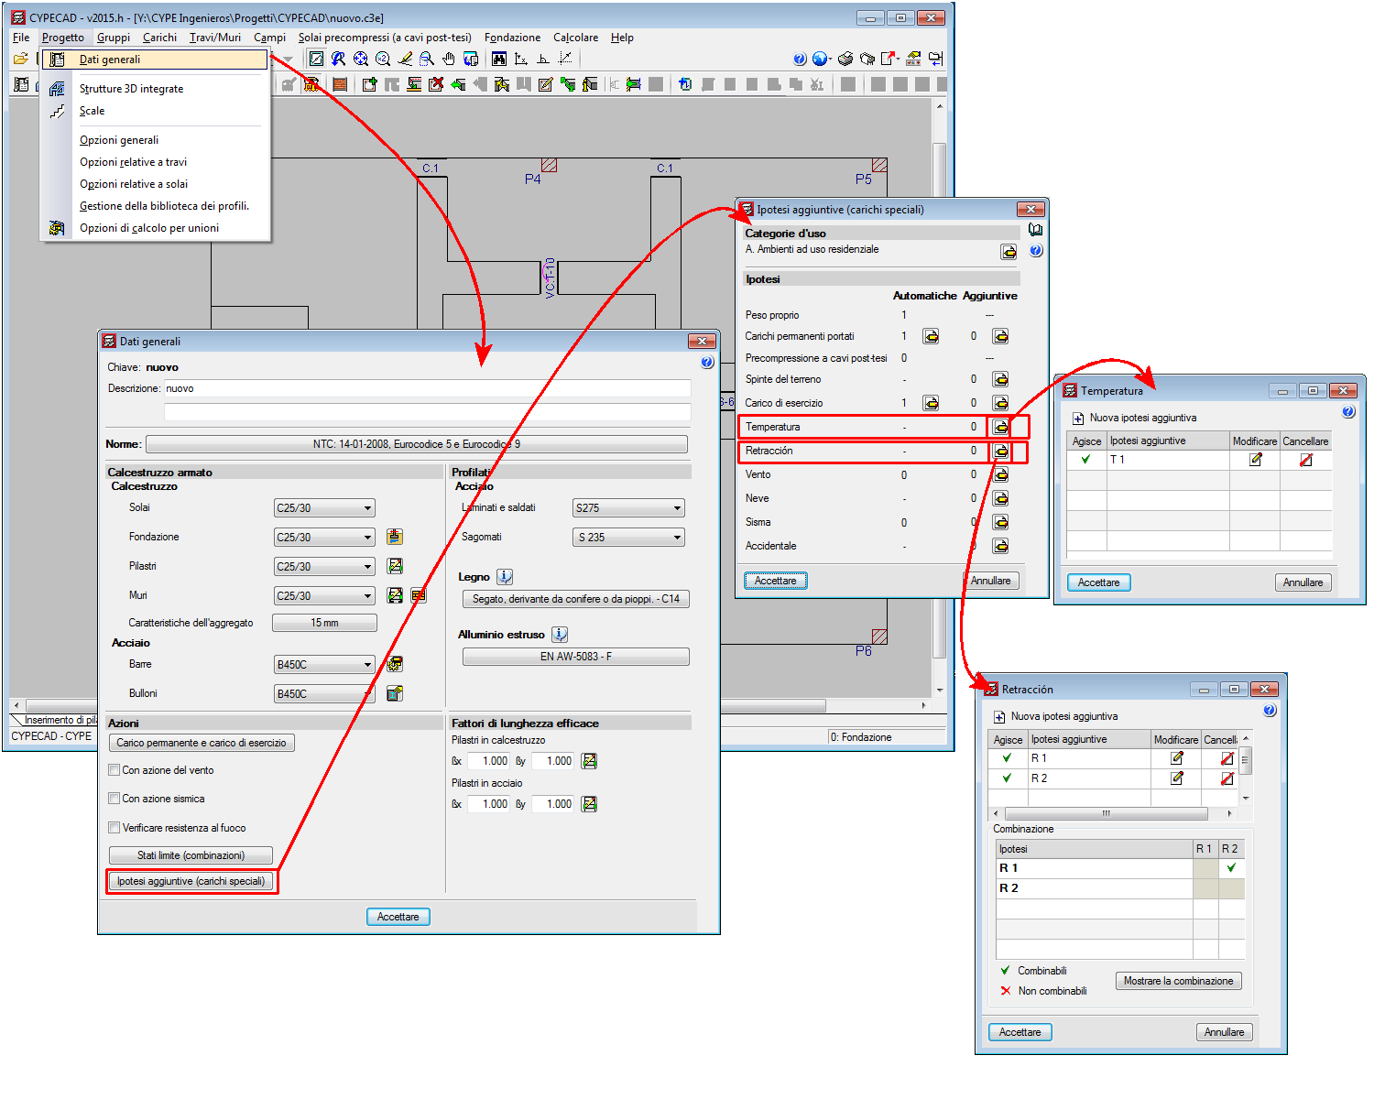Click Annullare in Temperatura dialog
Viewport: 1374px width, 1099px height.
[x=1303, y=582]
